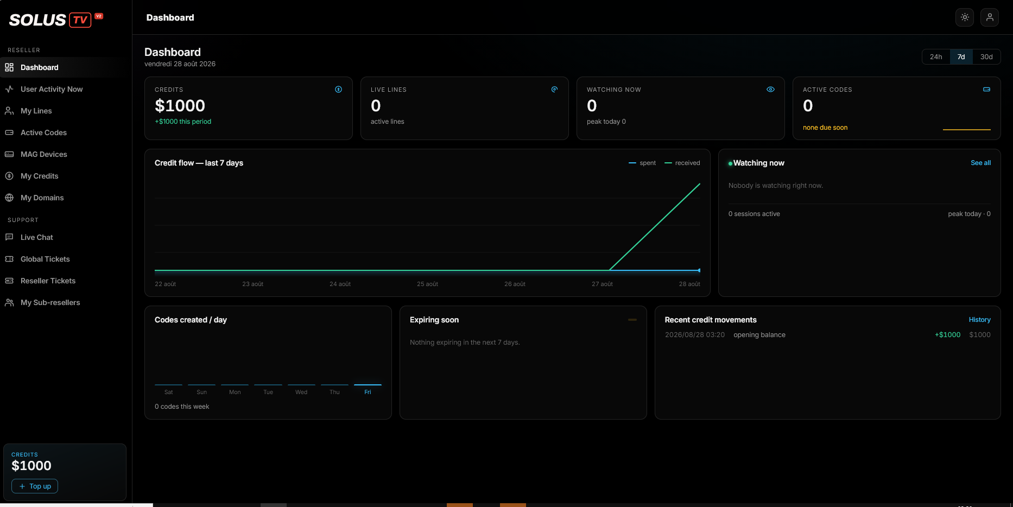Click the My Lines person icon
The height and width of the screenshot is (507, 1013).
[x=9, y=111]
